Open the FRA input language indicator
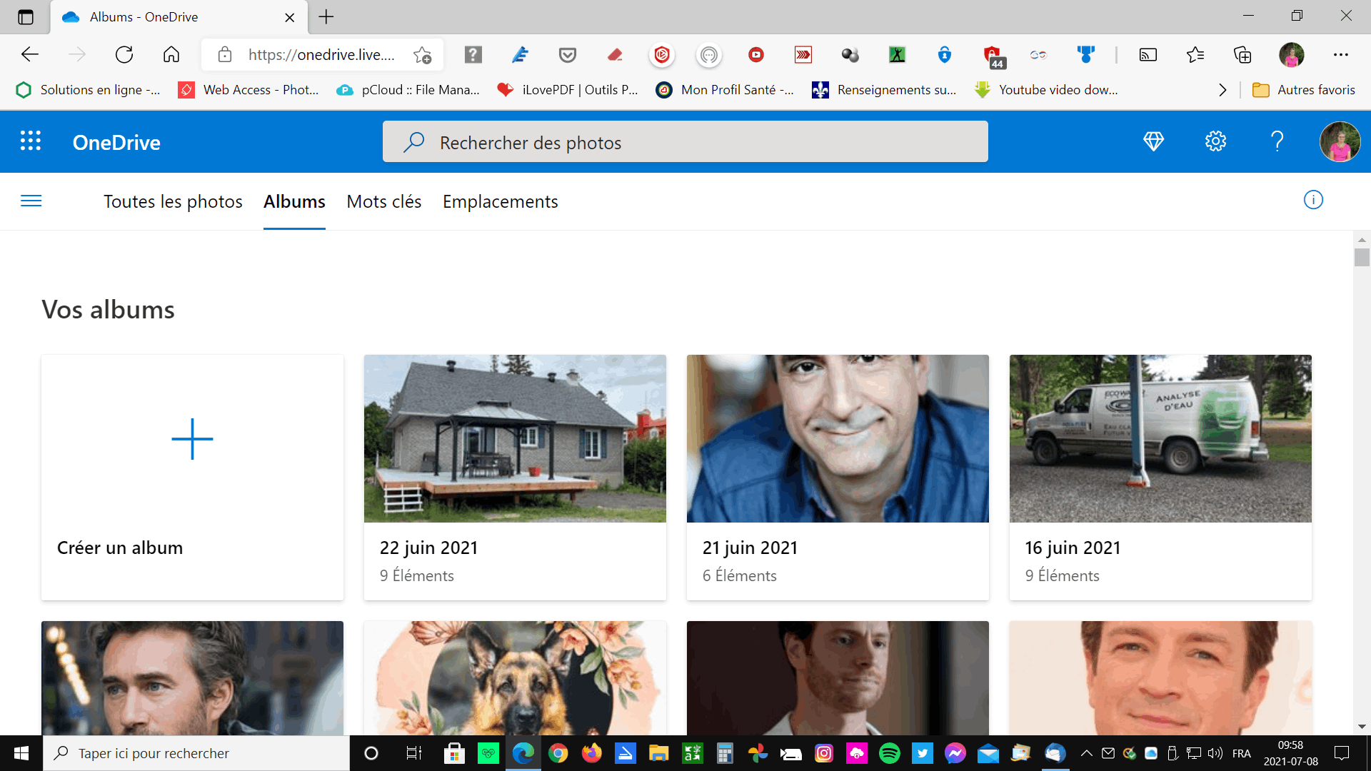The height and width of the screenshot is (771, 1371). tap(1241, 753)
